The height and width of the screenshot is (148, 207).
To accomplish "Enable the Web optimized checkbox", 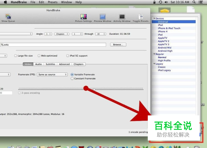I will click(x=39, y=56).
